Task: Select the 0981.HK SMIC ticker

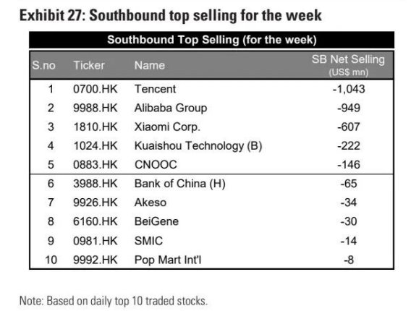Action: pyautogui.click(x=96, y=241)
